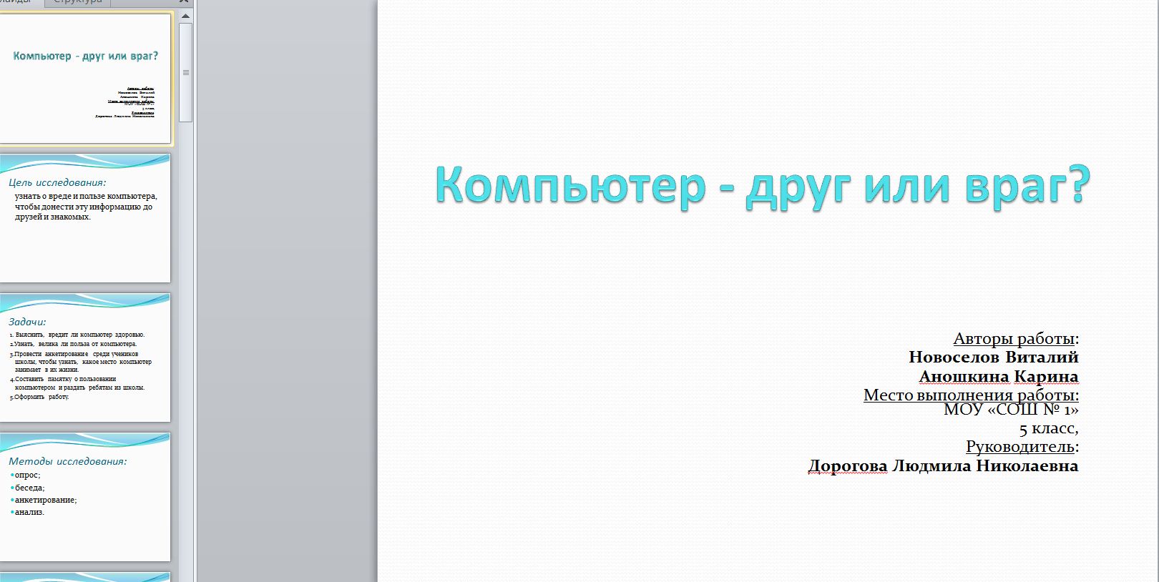Click the "Авторы работы:" line on the slide

point(1016,339)
